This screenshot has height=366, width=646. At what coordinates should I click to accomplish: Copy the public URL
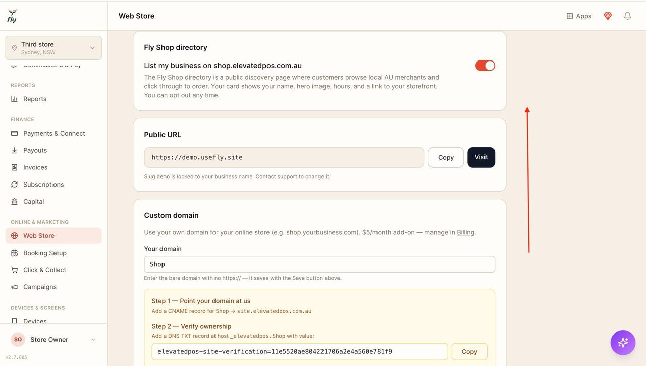[446, 157]
